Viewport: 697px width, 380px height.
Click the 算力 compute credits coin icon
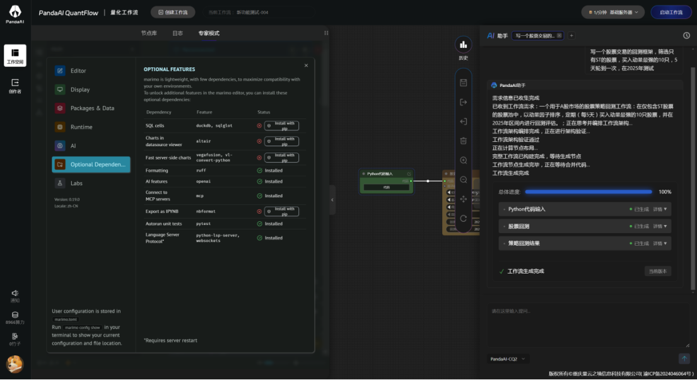(15, 314)
